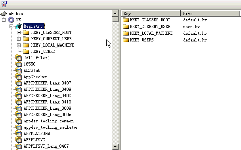Select the 16550 module icon
Image resolution: width=241 pixels, height=150 pixels.
19,64
